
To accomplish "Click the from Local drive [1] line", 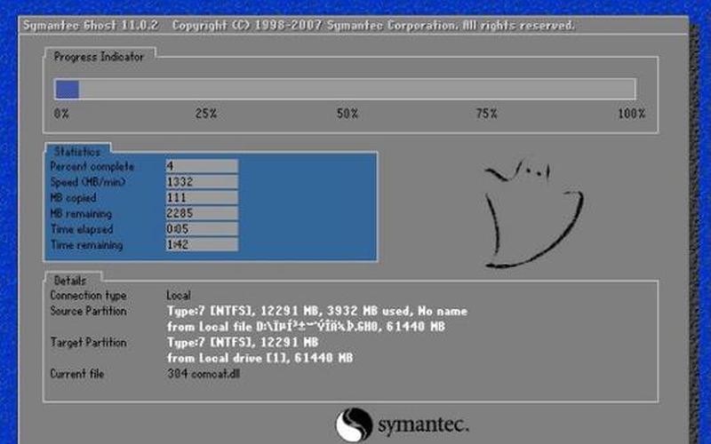I will (260, 358).
